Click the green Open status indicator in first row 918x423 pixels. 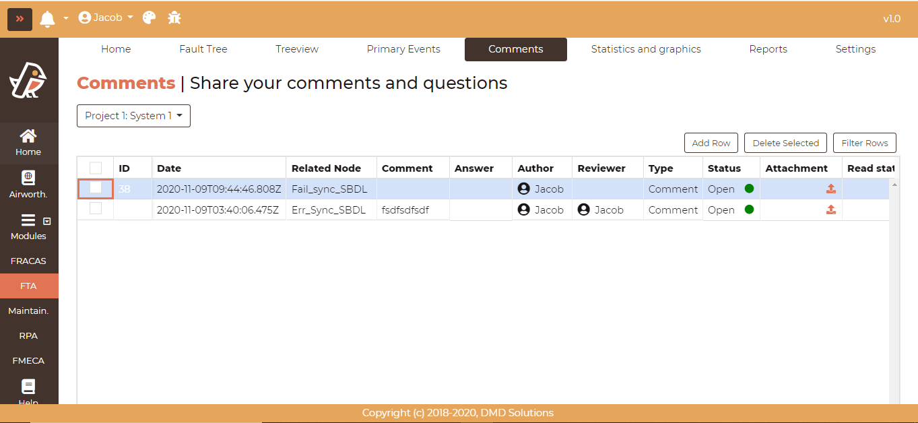[x=749, y=189]
